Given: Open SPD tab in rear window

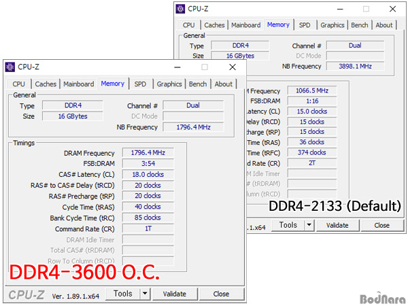Looking at the screenshot, I should 305,25.
